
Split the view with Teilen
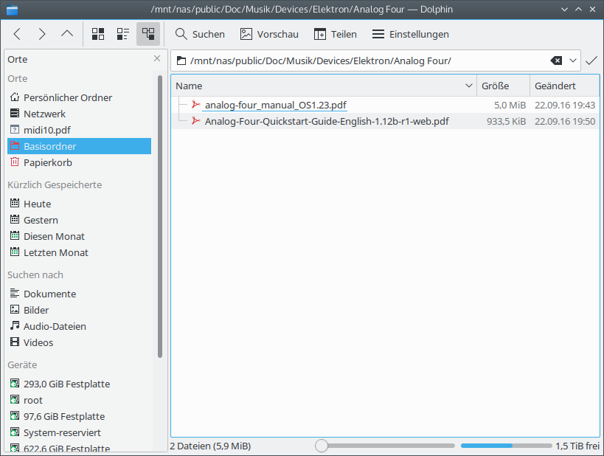pyautogui.click(x=336, y=34)
